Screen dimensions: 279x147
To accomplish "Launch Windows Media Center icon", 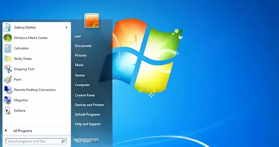I will pos(8,38).
